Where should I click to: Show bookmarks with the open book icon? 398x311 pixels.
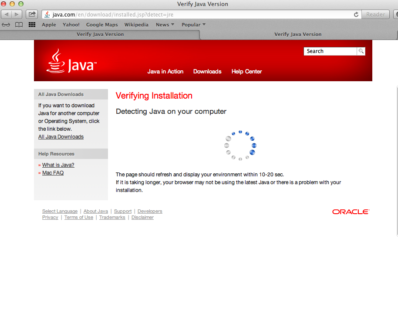(x=19, y=25)
